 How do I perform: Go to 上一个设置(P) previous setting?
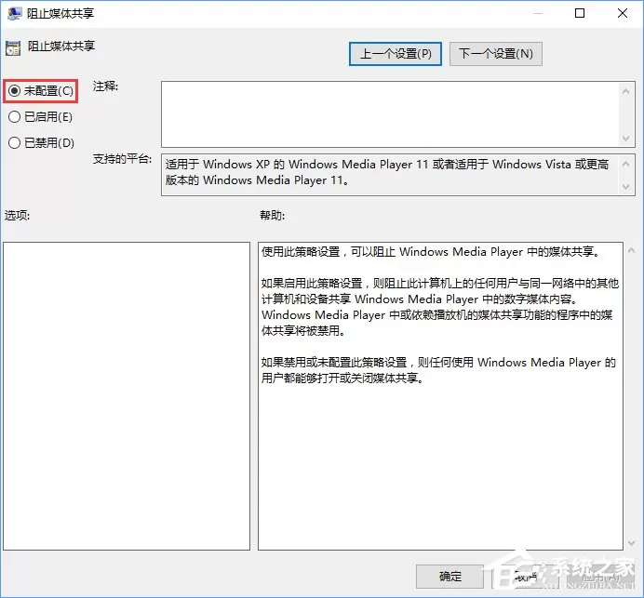tap(396, 54)
